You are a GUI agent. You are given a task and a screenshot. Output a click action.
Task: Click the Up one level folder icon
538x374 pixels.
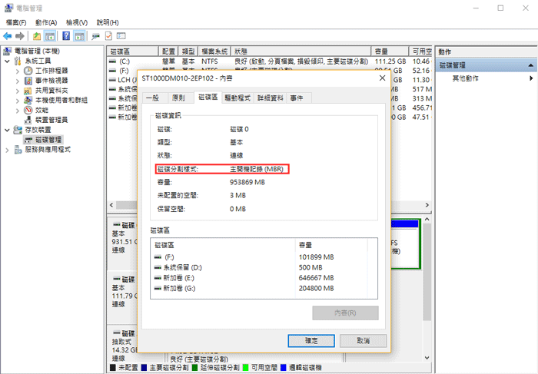pos(37,36)
